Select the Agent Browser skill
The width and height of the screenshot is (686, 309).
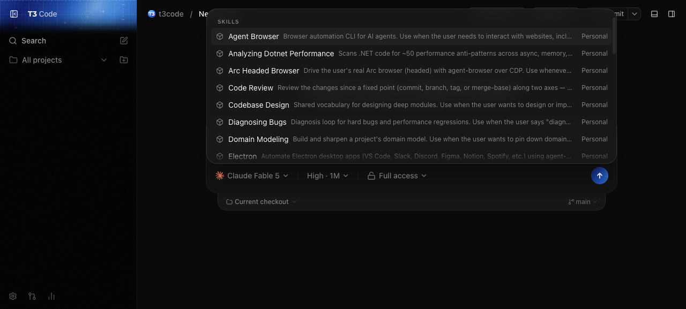(x=411, y=36)
